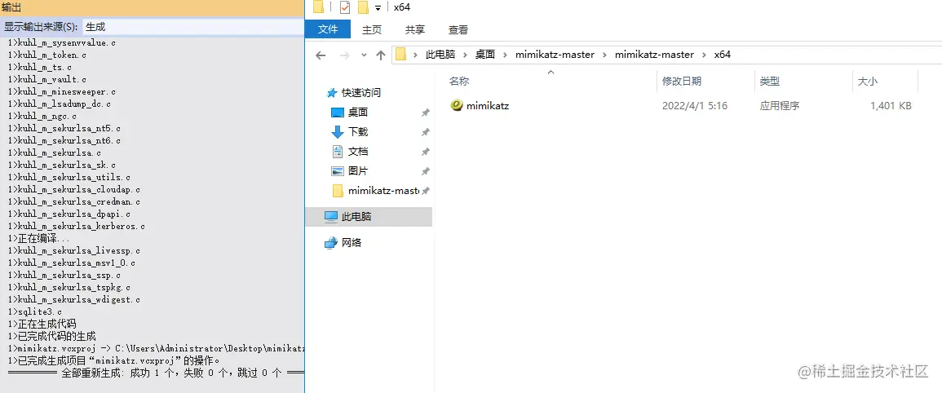Click the output line kuhl_m_minesweeper.c
The height and width of the screenshot is (393, 942).
click(x=63, y=92)
